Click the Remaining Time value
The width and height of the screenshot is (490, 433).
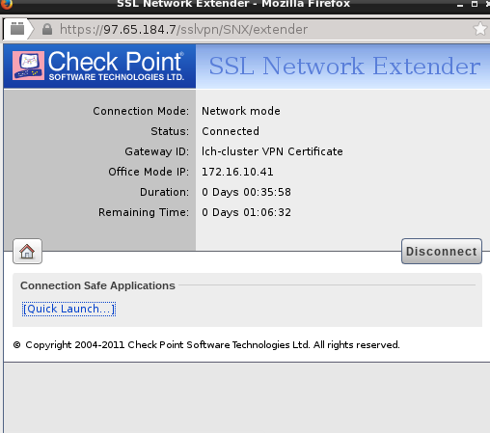pyautogui.click(x=246, y=212)
